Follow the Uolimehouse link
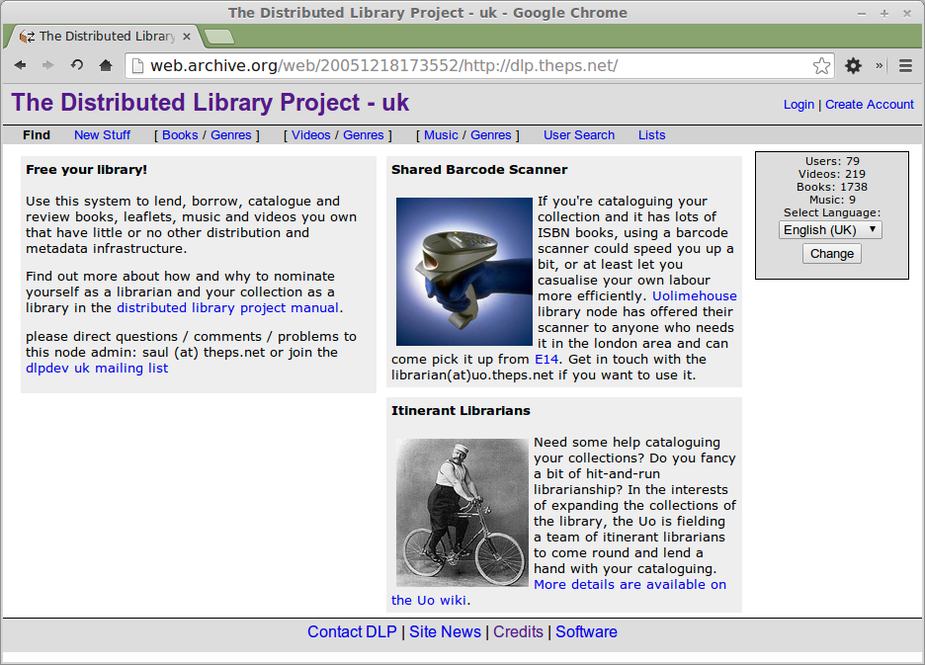The width and height of the screenshot is (925, 665). 695,296
